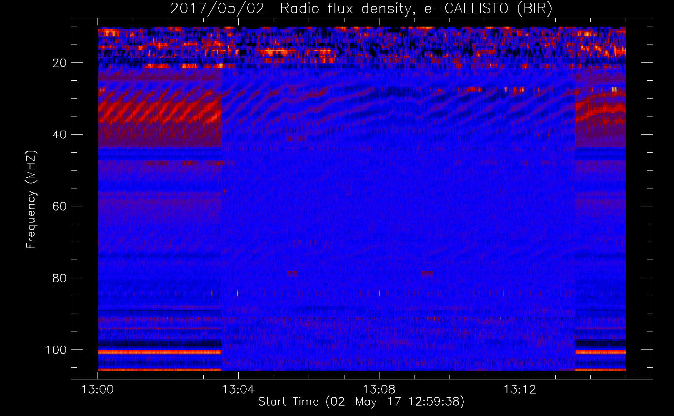
Task: Click the plot title '2017/05/02 Radio flux density, e-CALLISTO (BIR)'
Action: (x=361, y=9)
